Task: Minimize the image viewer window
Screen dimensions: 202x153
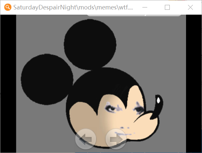Action: 145,7
